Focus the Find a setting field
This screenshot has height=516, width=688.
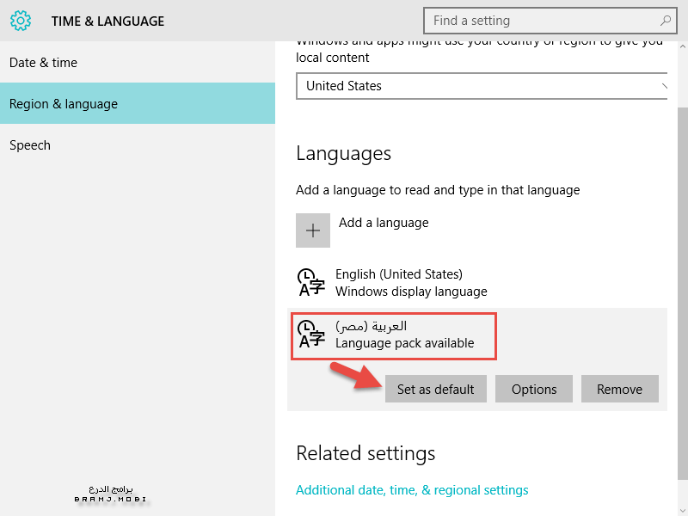542,21
